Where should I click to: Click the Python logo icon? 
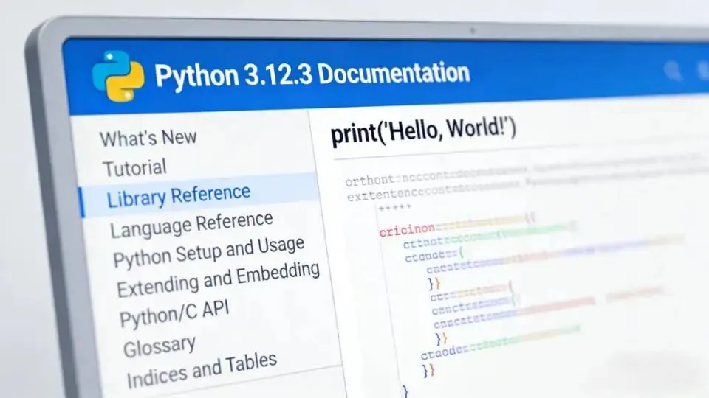(118, 76)
